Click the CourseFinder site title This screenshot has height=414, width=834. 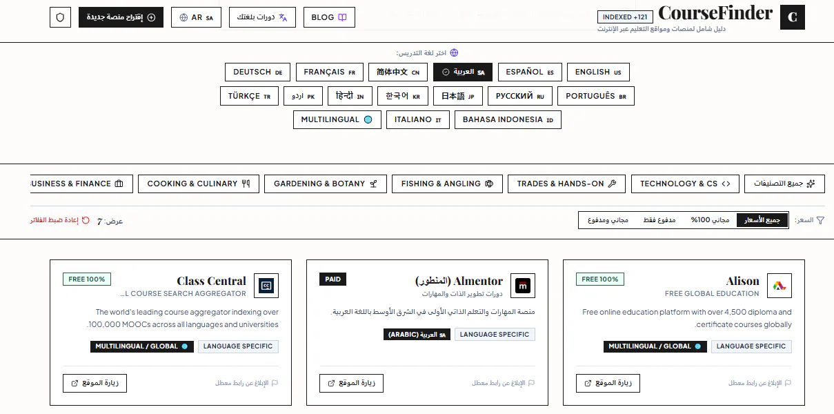pos(715,13)
